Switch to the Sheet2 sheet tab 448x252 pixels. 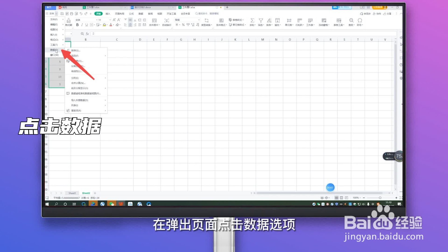click(x=86, y=193)
